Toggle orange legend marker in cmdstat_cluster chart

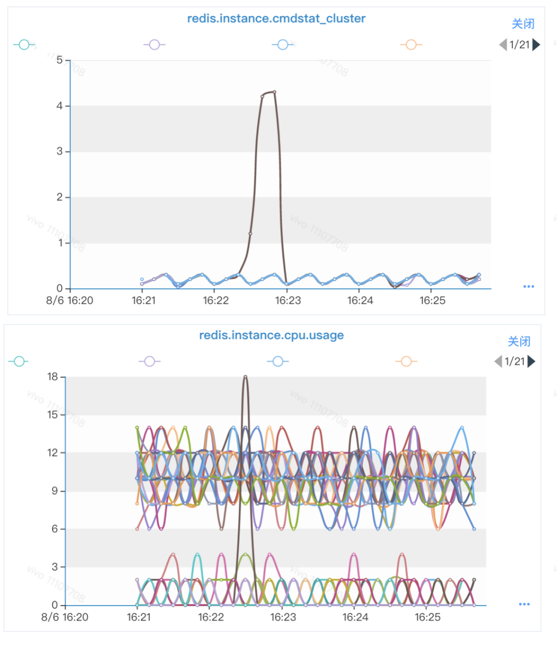(411, 45)
